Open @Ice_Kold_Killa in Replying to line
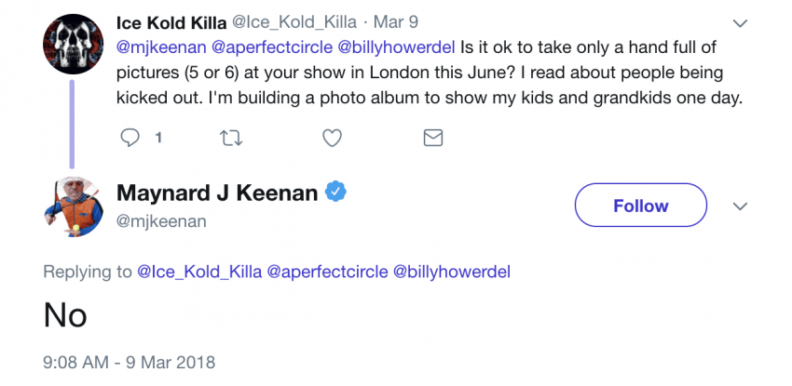 pyautogui.click(x=199, y=272)
